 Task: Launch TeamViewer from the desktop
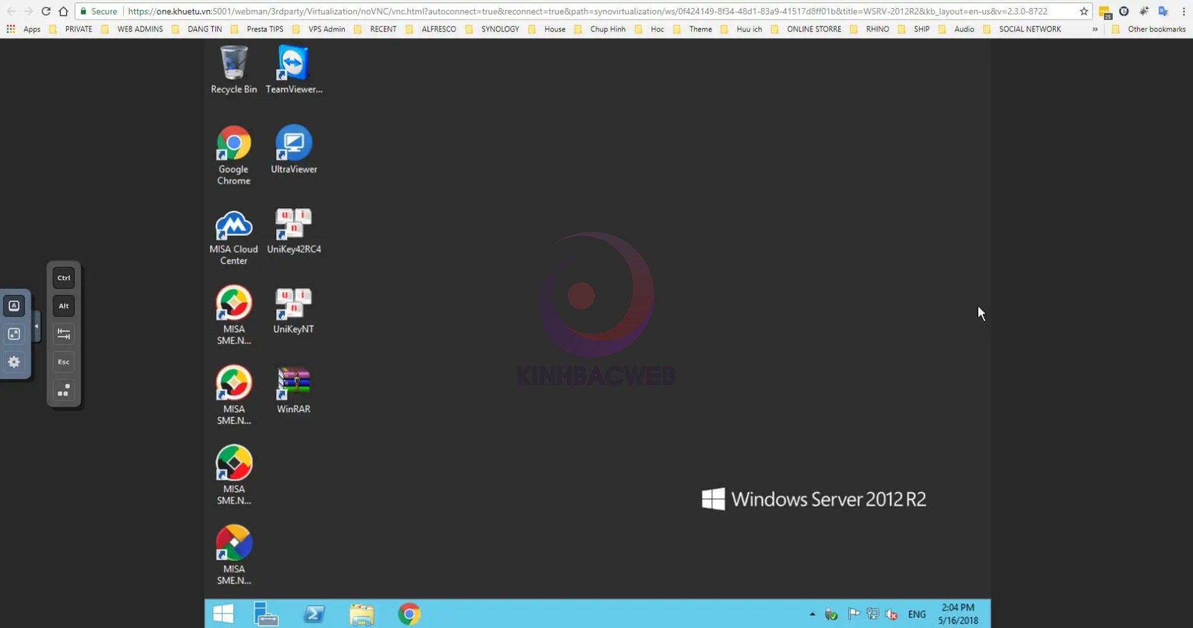293,70
